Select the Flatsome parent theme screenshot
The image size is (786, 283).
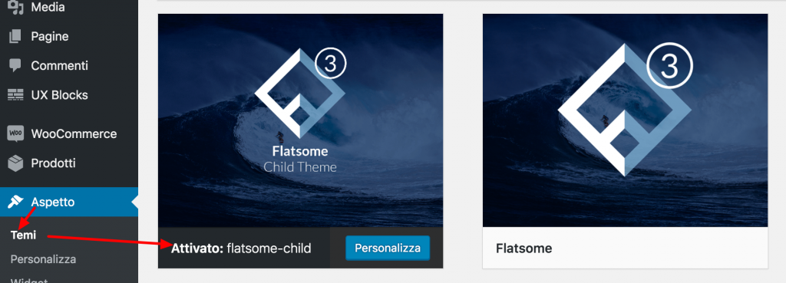(x=625, y=120)
